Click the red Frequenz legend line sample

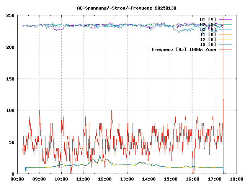[x=225, y=49]
